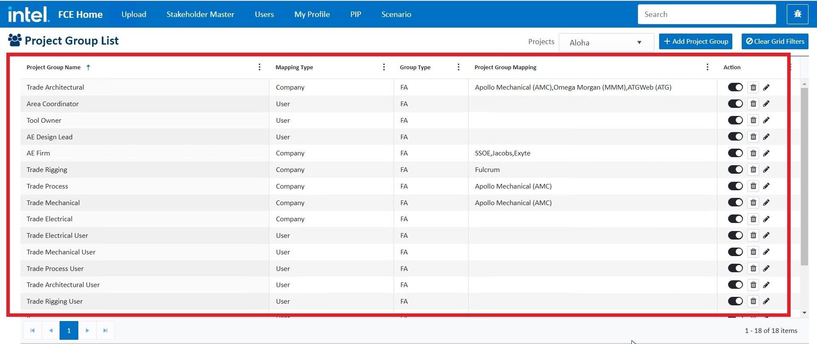
Task: Delete the Trade Architectural project group
Action: point(753,87)
